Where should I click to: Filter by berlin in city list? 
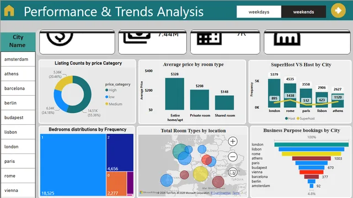coord(18,103)
